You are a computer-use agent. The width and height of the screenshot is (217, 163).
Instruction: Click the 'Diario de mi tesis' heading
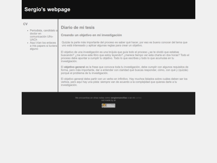(x=78, y=27)
